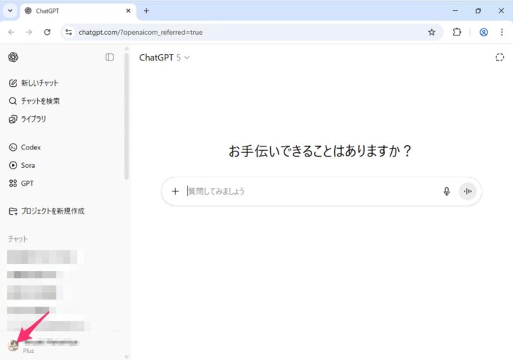Viewport: 513px width, 360px height.
Task: Open チャットを検索 search chats
Action: click(x=34, y=101)
